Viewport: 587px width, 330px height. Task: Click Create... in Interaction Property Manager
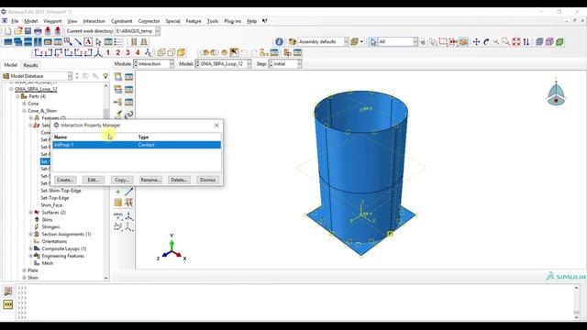65,180
